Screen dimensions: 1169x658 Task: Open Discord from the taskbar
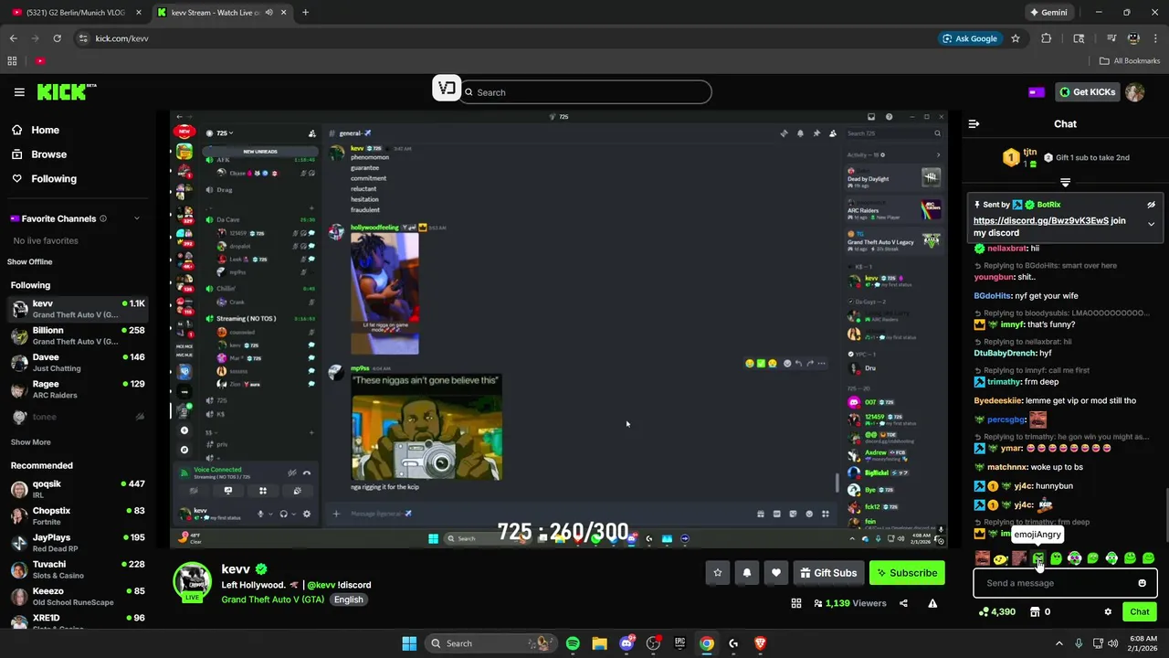627,643
